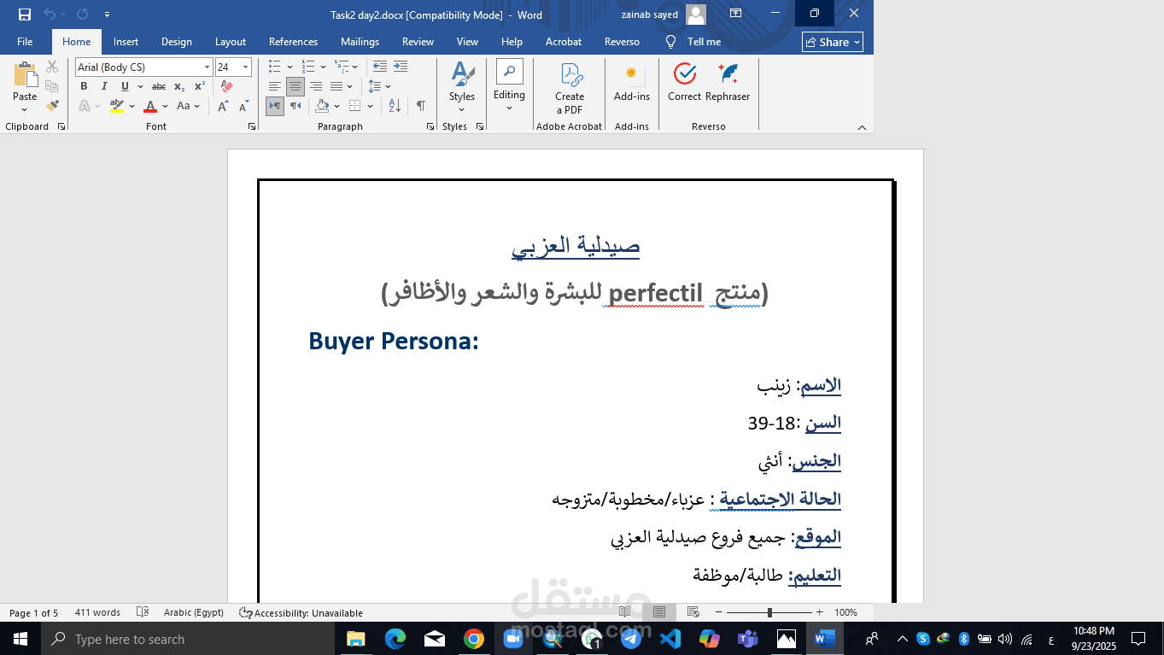Click the Copy icon in Clipboard
Screen dimensions: 1164x655
[x=52, y=86]
